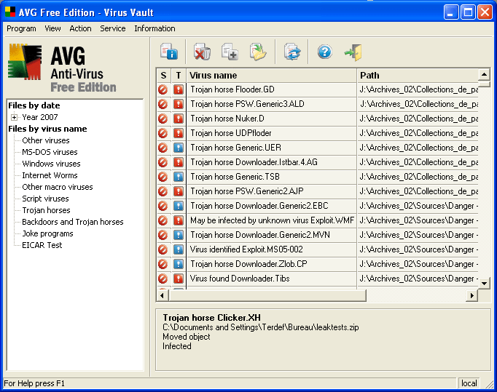497x392 pixels.
Task: Select row Trojan horse Flooder.GD
Action: click(317, 89)
